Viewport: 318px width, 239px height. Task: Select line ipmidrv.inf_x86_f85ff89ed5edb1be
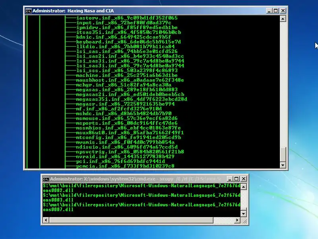(127, 27)
